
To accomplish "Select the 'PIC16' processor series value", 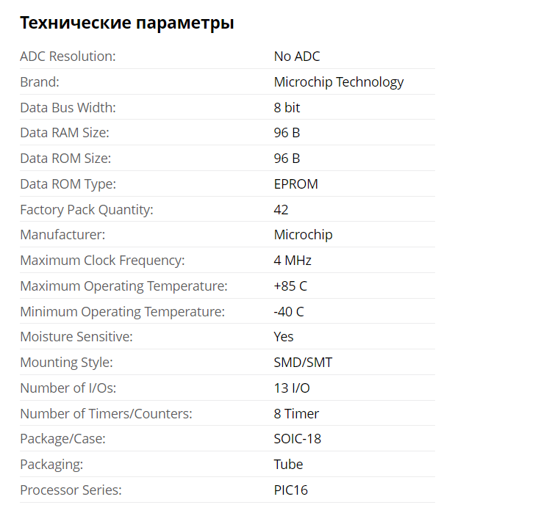I will [x=290, y=490].
